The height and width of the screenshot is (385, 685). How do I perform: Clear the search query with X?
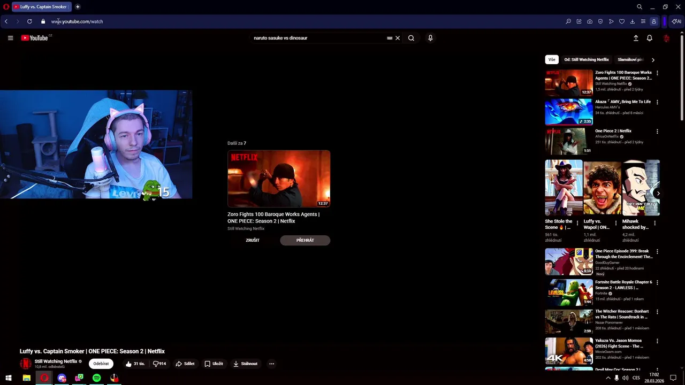(398, 38)
